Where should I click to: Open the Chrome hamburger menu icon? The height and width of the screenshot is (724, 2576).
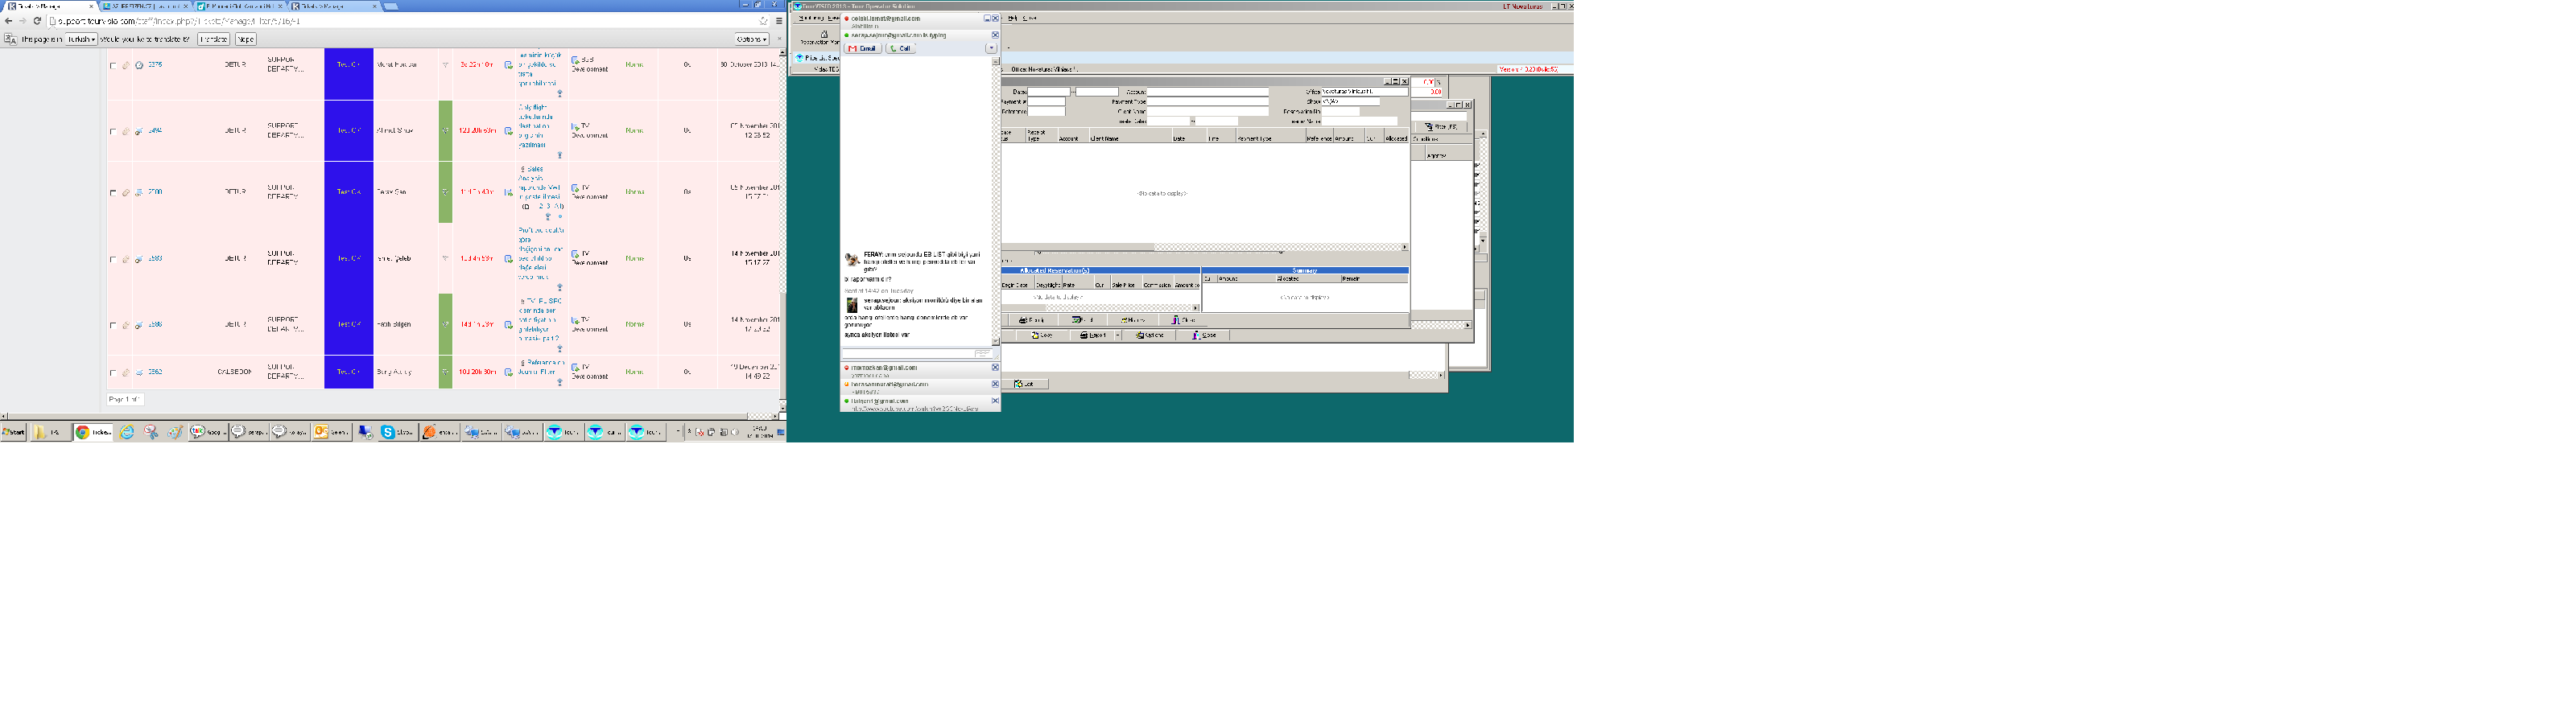click(779, 21)
